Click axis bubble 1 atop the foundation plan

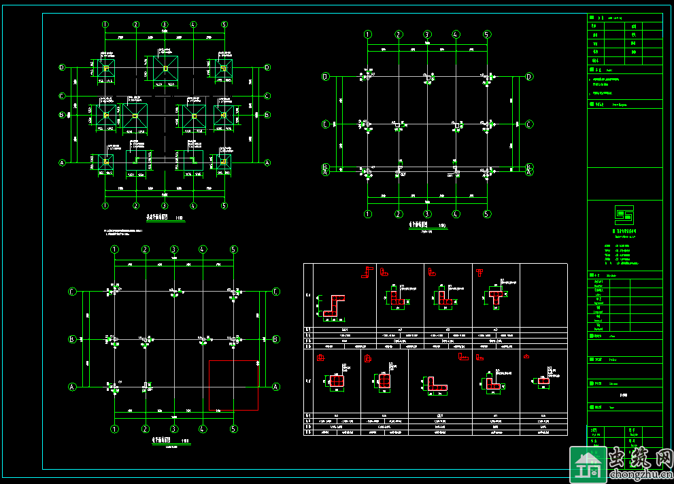105,24
